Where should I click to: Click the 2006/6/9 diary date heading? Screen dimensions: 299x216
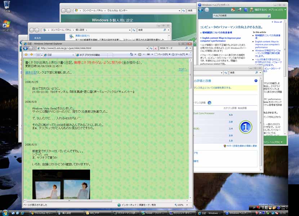tap(31, 102)
